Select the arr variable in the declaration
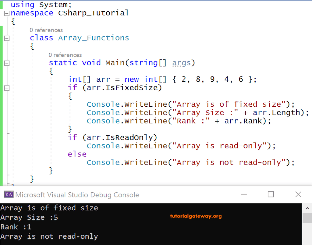This screenshot has width=312, height=245. (103, 79)
